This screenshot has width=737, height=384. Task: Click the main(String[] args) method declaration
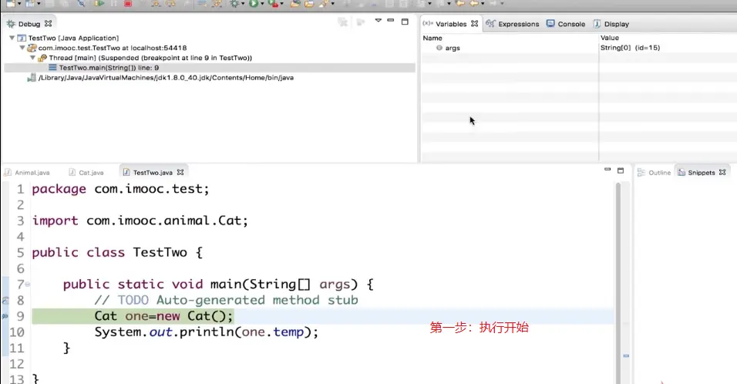pos(218,285)
